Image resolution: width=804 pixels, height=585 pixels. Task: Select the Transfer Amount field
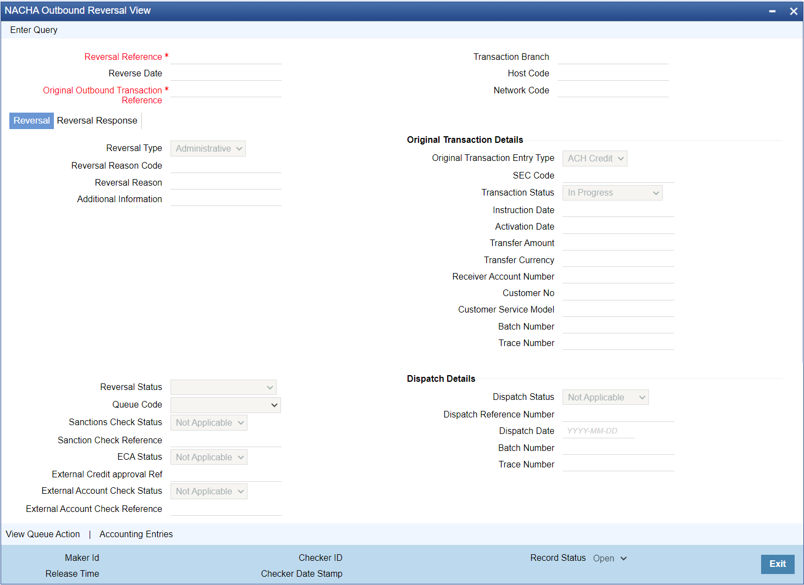coord(618,243)
